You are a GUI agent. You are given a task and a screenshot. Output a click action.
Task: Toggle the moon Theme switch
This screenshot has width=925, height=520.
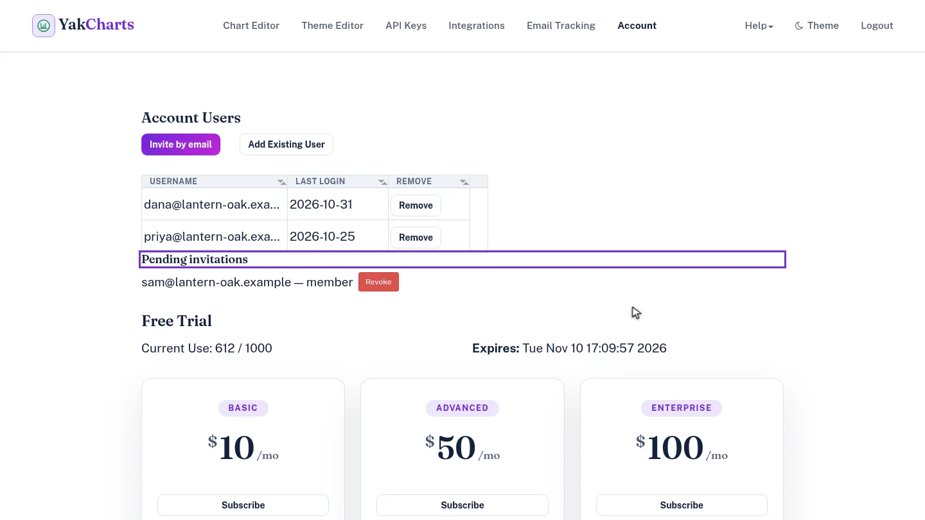[816, 26]
